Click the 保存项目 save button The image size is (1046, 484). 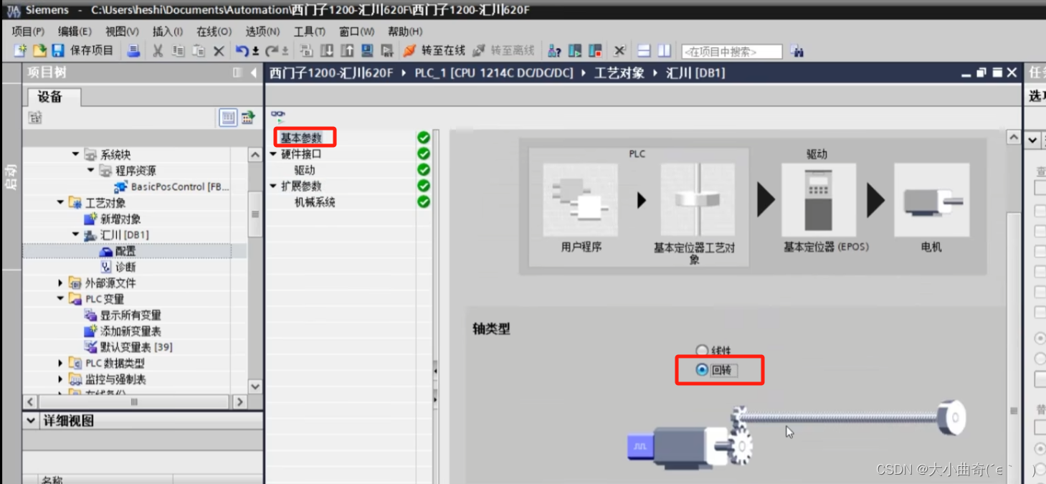(83, 51)
